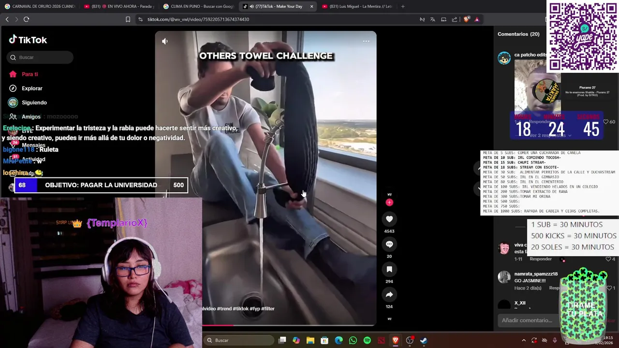The height and width of the screenshot is (348, 619).
Task: Open the translate page icon in address bar
Action: click(x=432, y=19)
